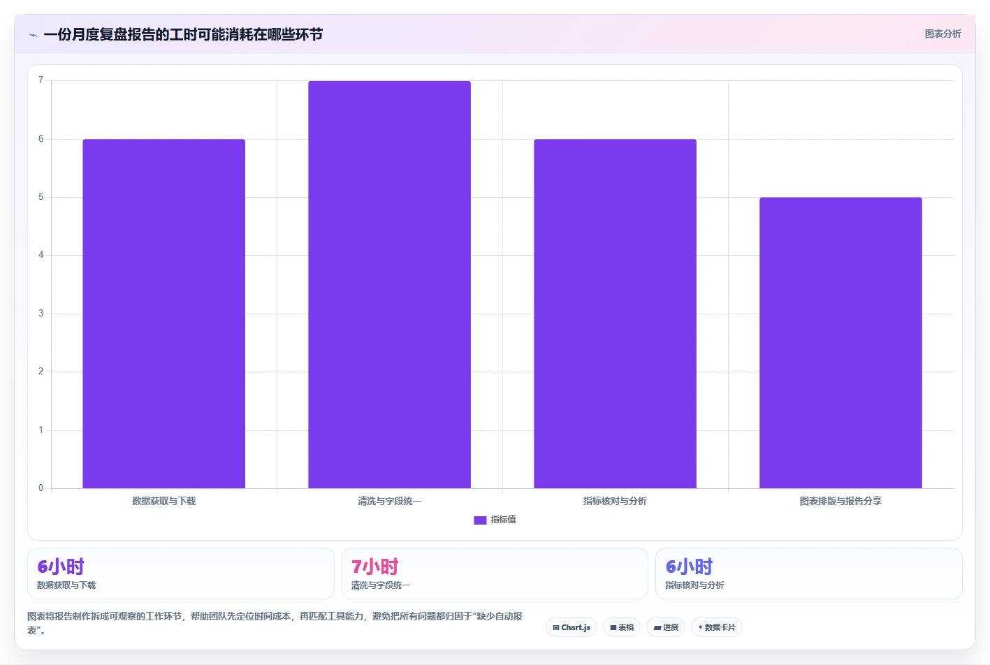Click the y-axis value 0
990x665 pixels.
pos(41,488)
